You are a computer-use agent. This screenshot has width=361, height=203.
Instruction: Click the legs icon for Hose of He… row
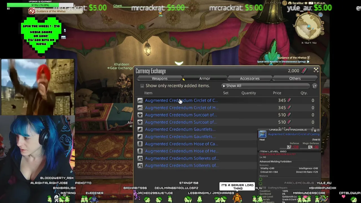coord(140,151)
